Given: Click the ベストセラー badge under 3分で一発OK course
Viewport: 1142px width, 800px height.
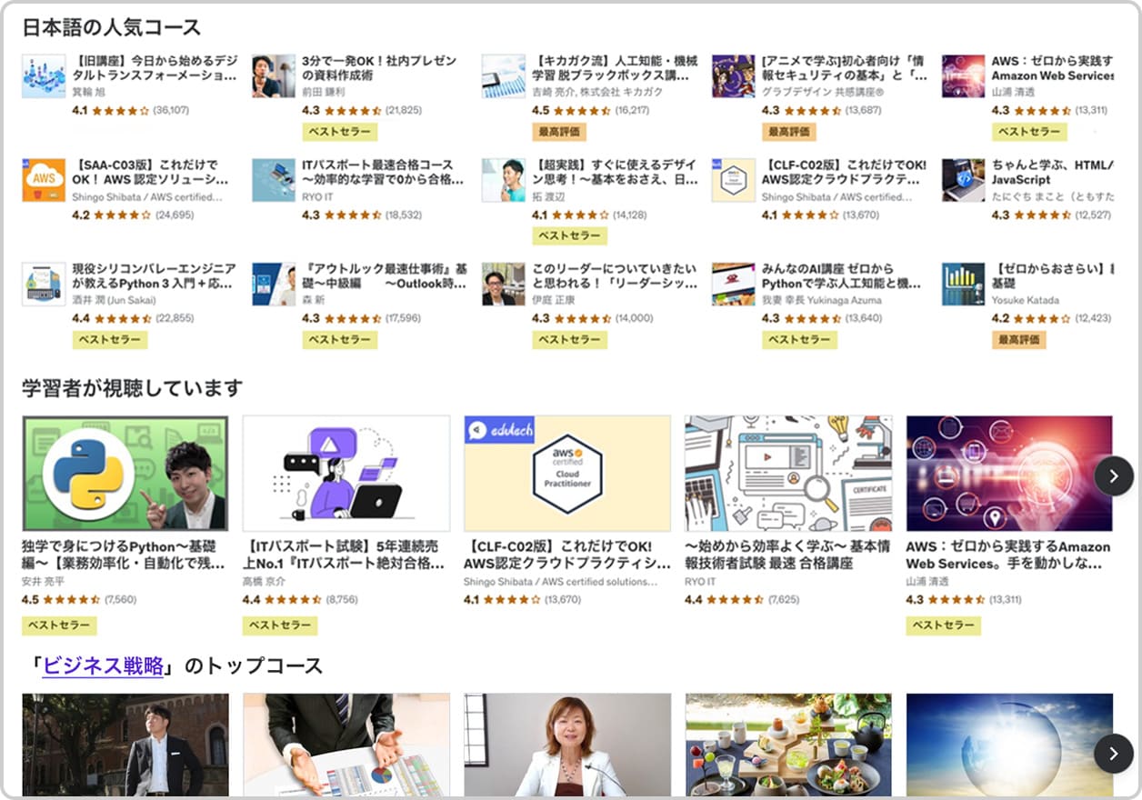Looking at the screenshot, I should pos(339,132).
